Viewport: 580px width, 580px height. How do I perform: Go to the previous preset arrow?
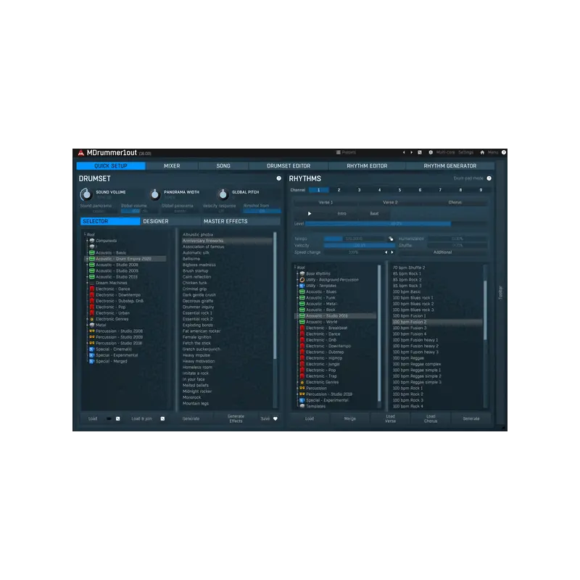[404, 152]
